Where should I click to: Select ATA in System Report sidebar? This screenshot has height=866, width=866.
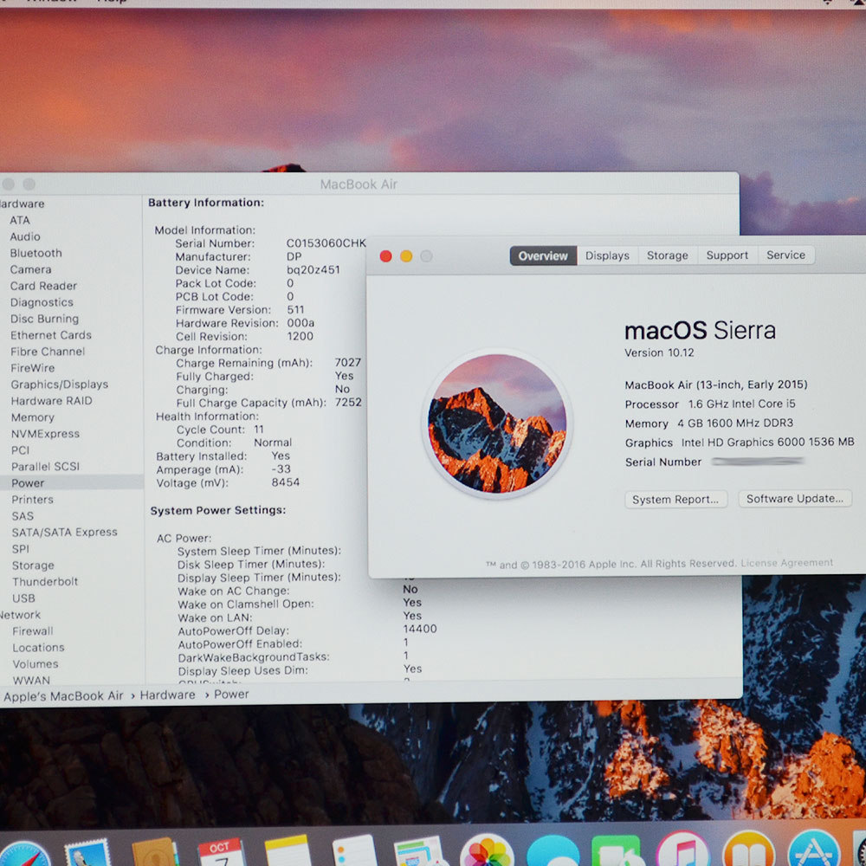pyautogui.click(x=20, y=220)
